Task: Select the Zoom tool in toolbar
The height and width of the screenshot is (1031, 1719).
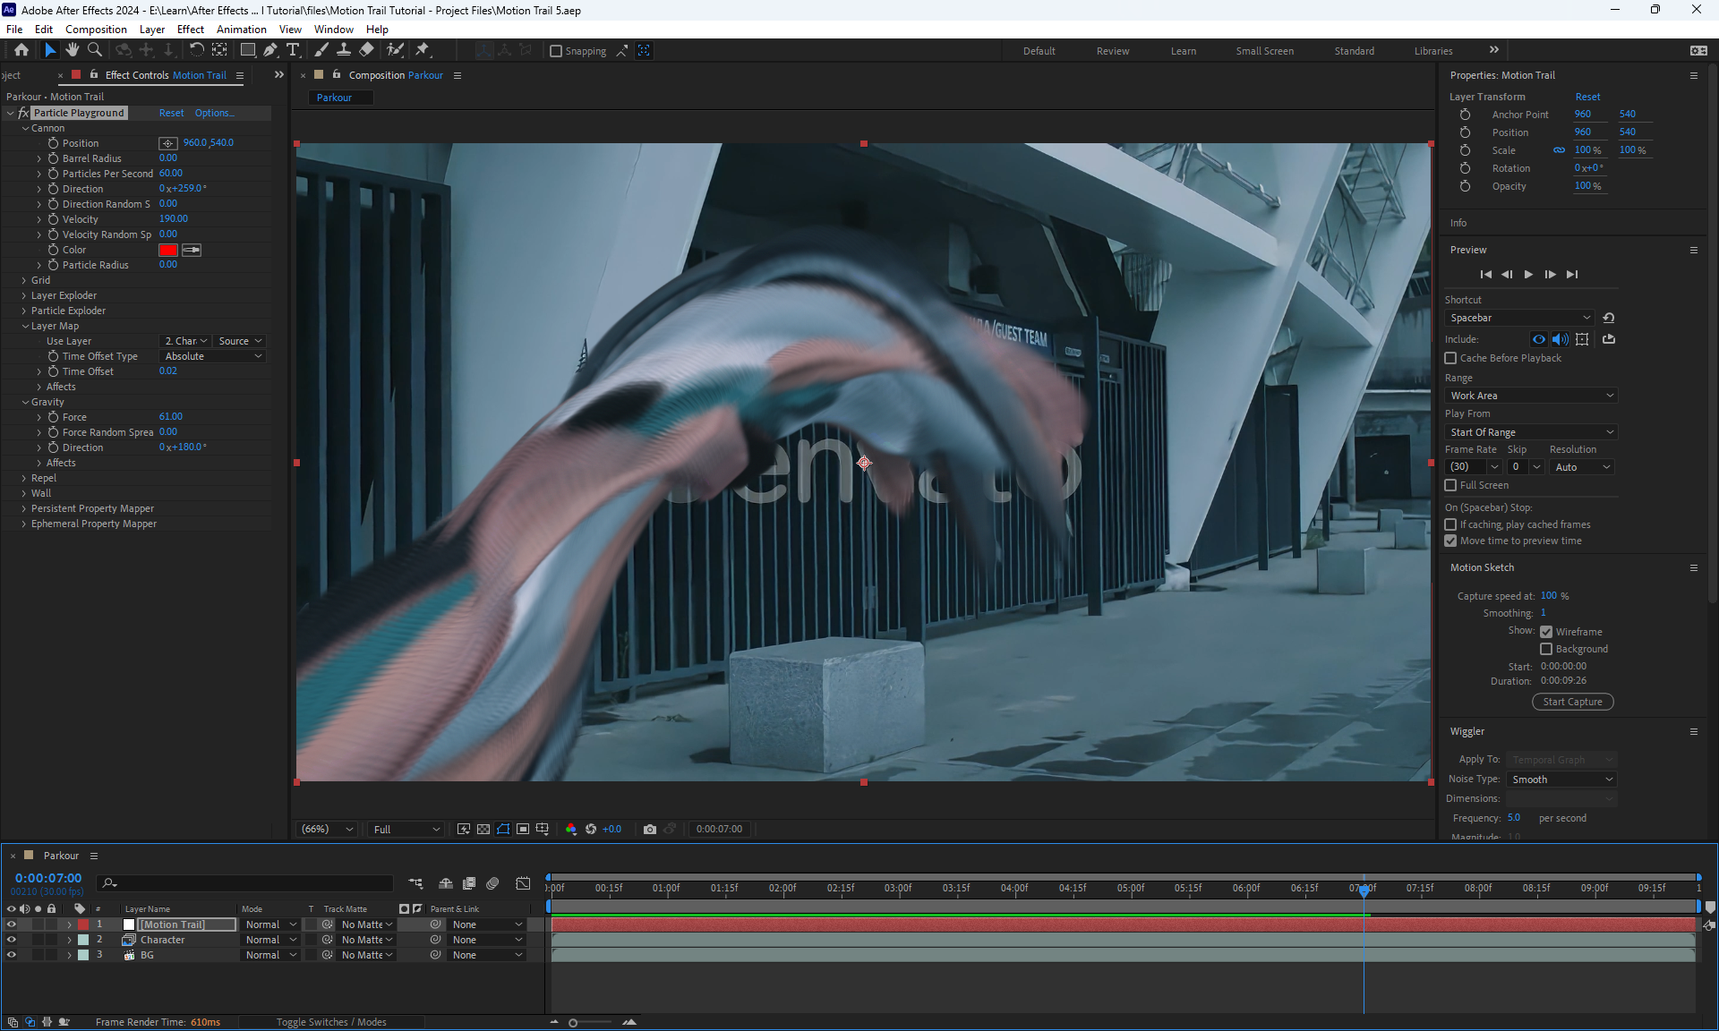Action: pyautogui.click(x=95, y=50)
